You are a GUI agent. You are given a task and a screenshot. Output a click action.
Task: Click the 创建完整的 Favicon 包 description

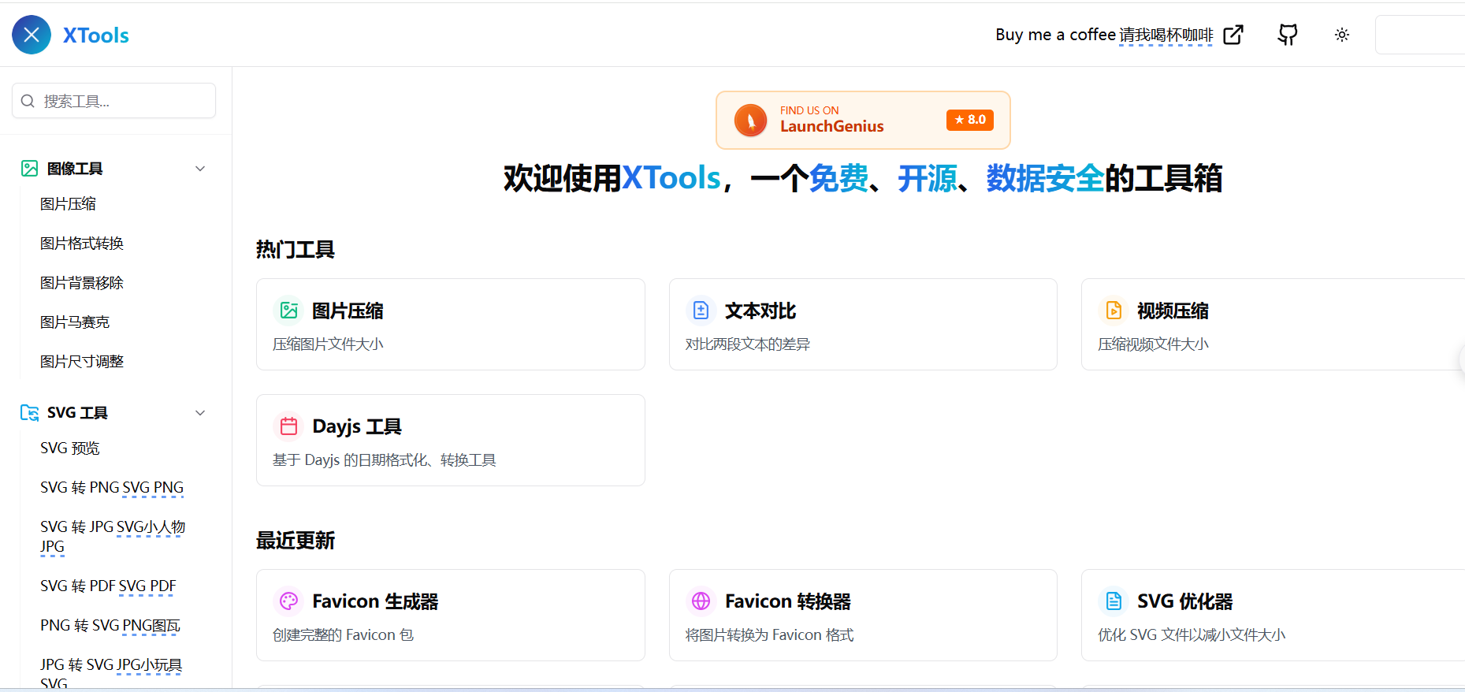343,635
